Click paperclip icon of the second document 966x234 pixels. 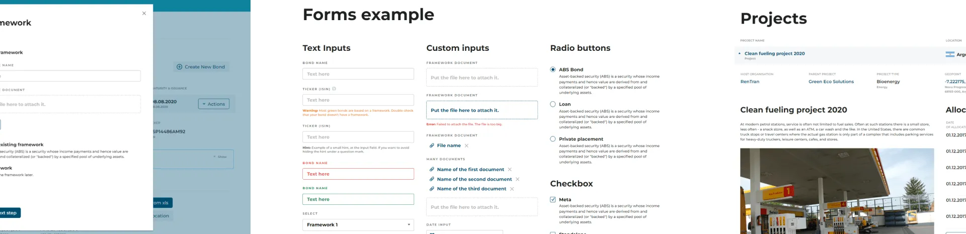432,179
